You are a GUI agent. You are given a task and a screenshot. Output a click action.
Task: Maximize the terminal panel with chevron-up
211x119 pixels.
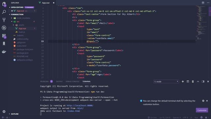pos(198,82)
